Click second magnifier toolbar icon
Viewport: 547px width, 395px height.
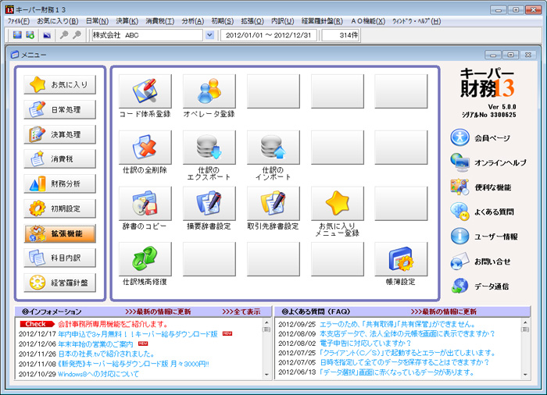pos(77,35)
